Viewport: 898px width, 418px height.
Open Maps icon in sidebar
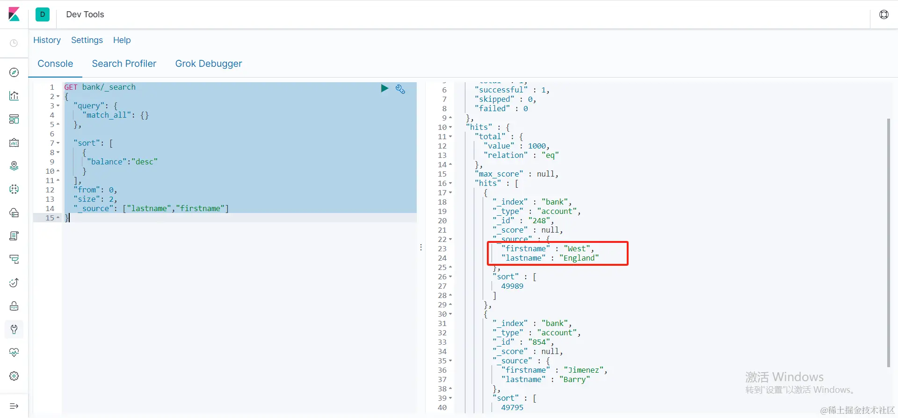pyautogui.click(x=14, y=166)
